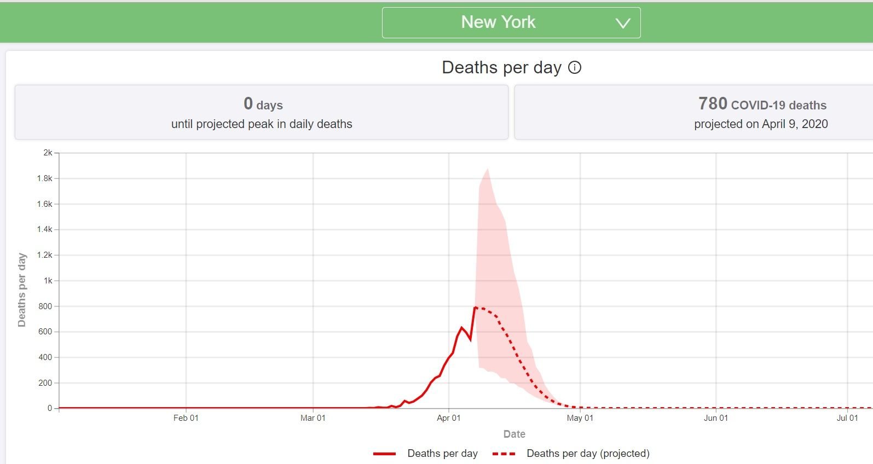The height and width of the screenshot is (464, 873).
Task: Click the dropdown chevron arrow beside New York
Action: click(x=623, y=23)
